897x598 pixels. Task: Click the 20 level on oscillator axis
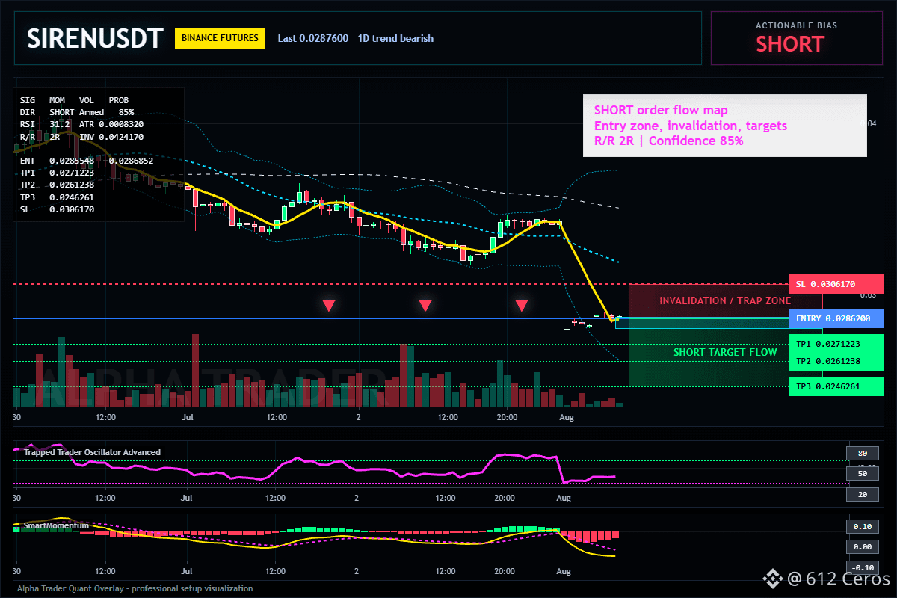(x=862, y=495)
